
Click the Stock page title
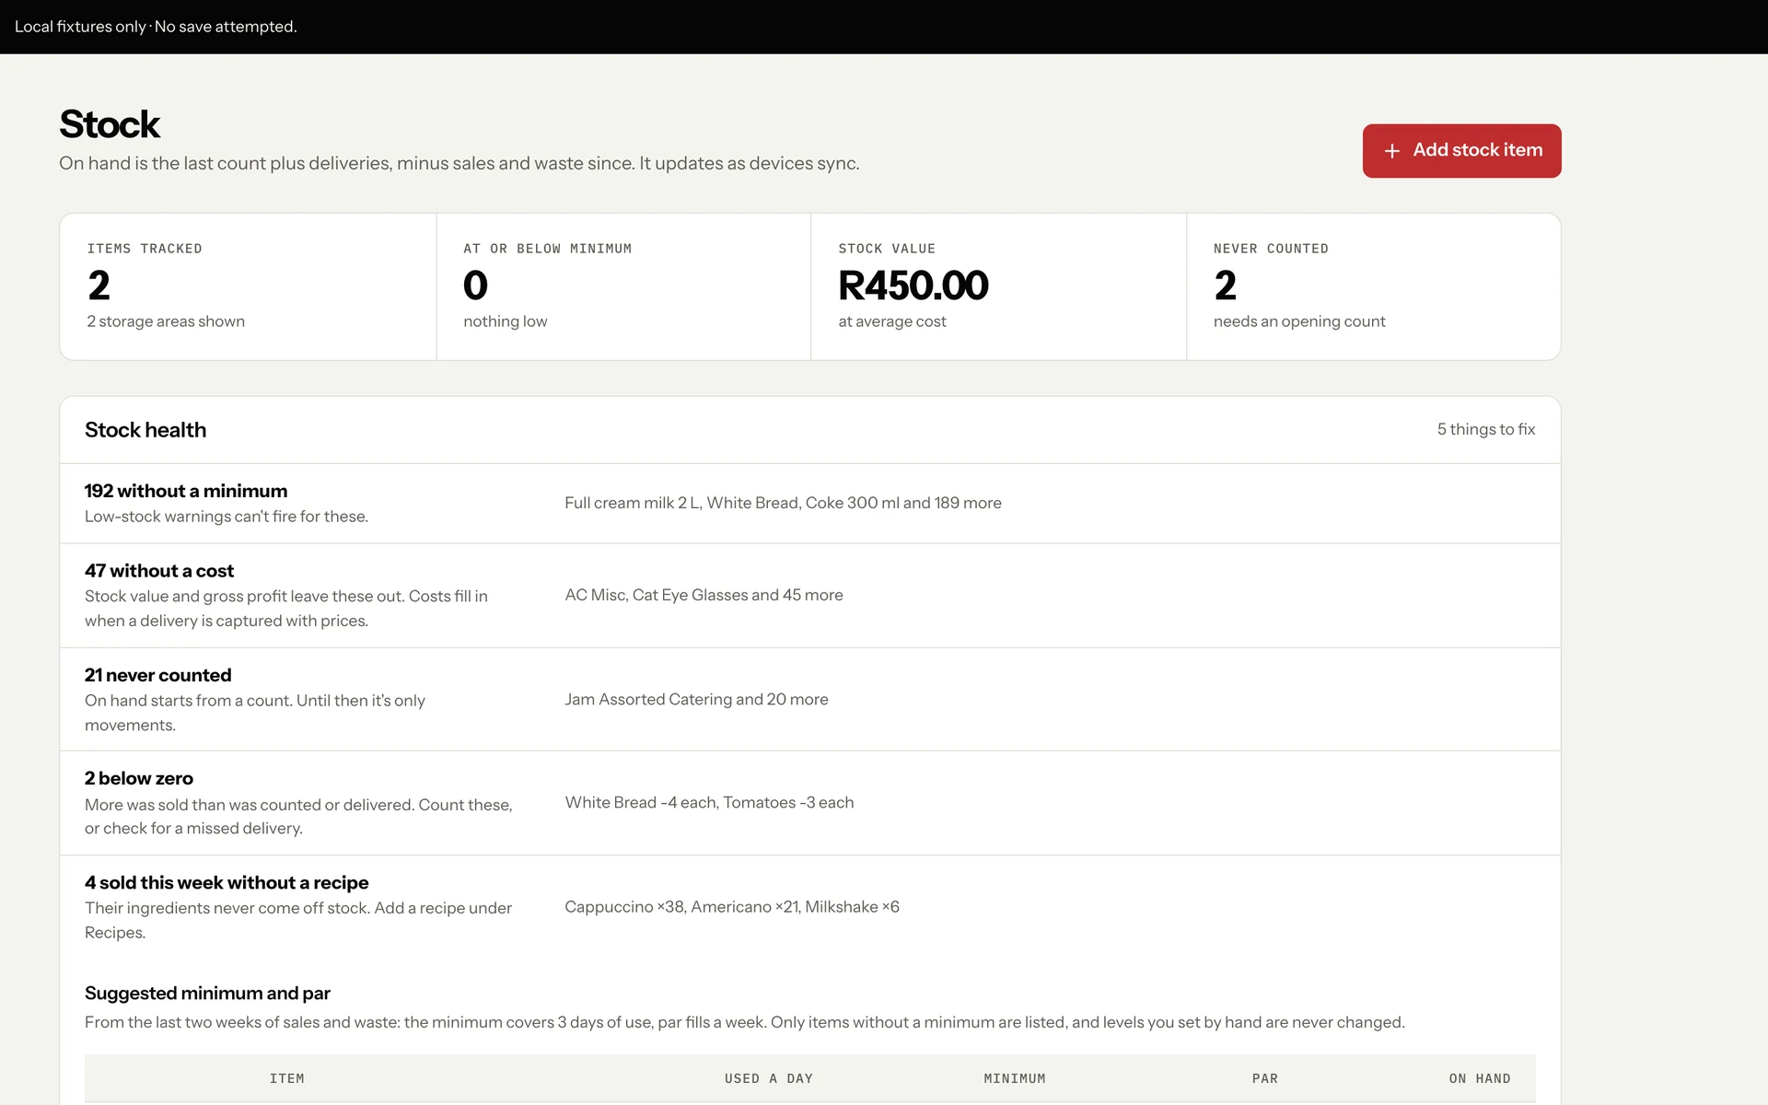110,124
